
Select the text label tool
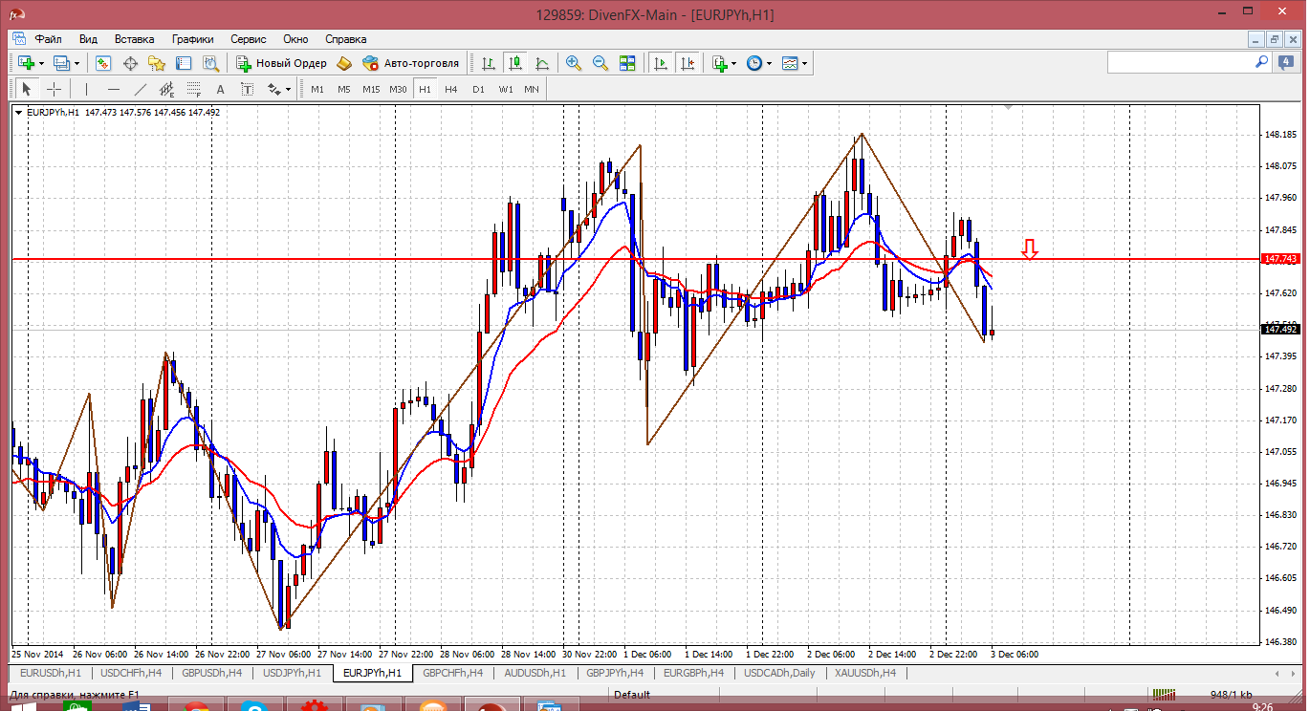(220, 89)
